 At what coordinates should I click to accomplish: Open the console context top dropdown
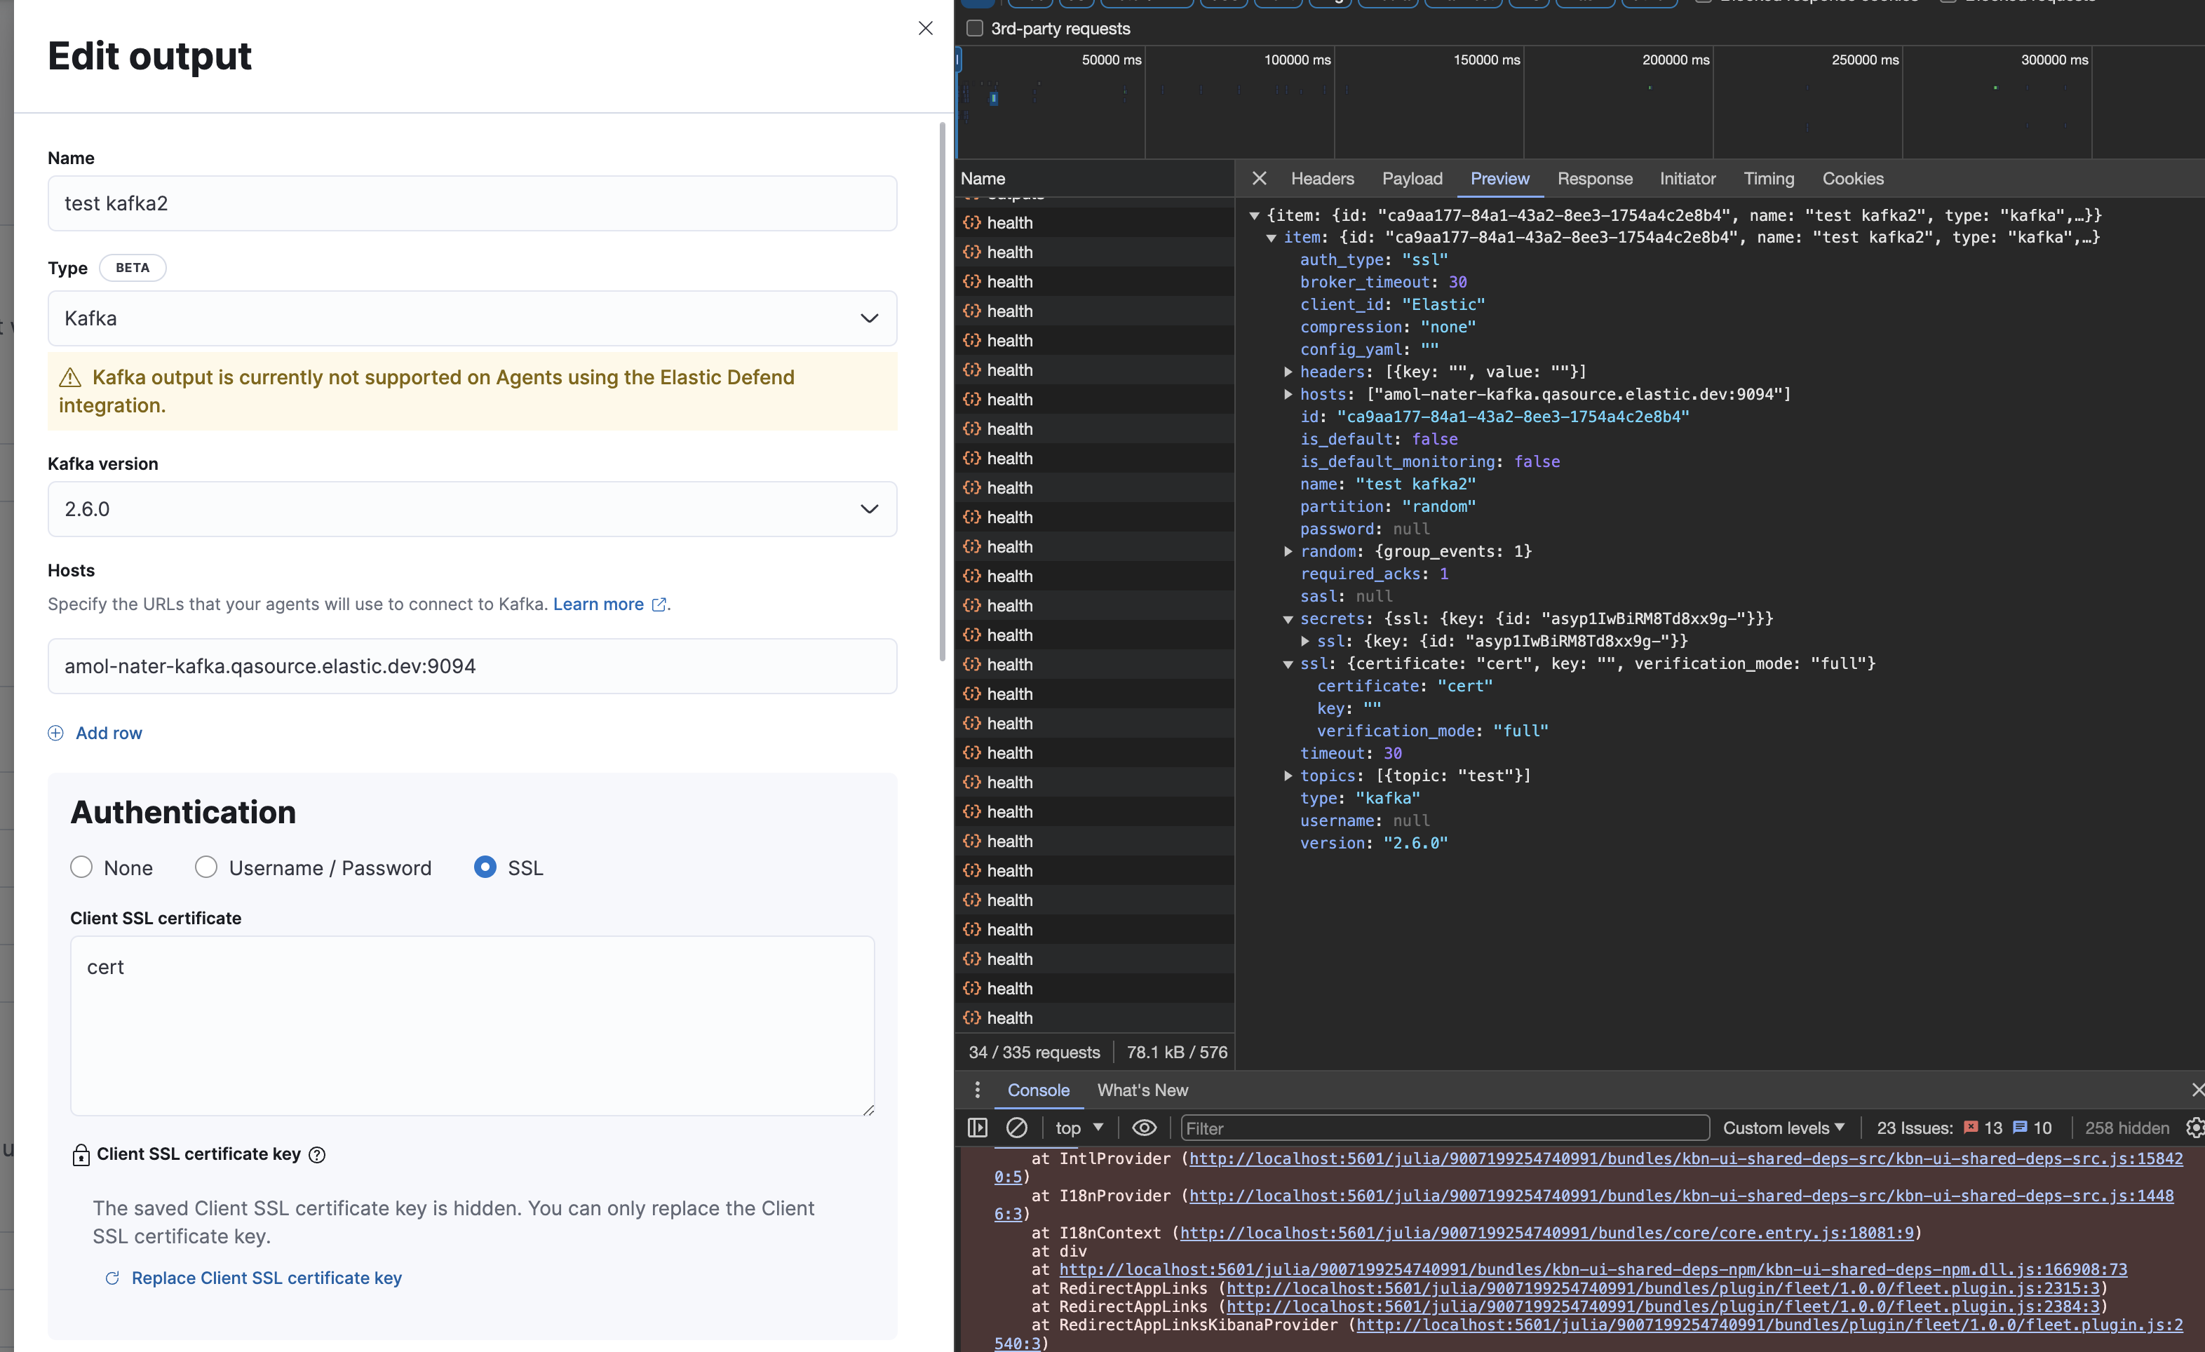(1079, 1128)
